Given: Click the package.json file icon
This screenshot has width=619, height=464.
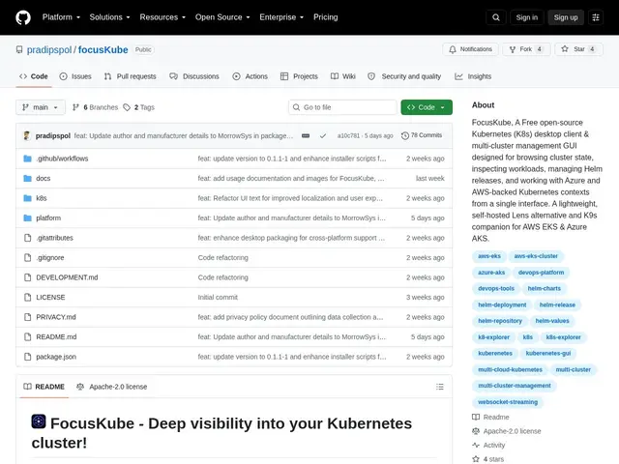Looking at the screenshot, I should tap(27, 357).
